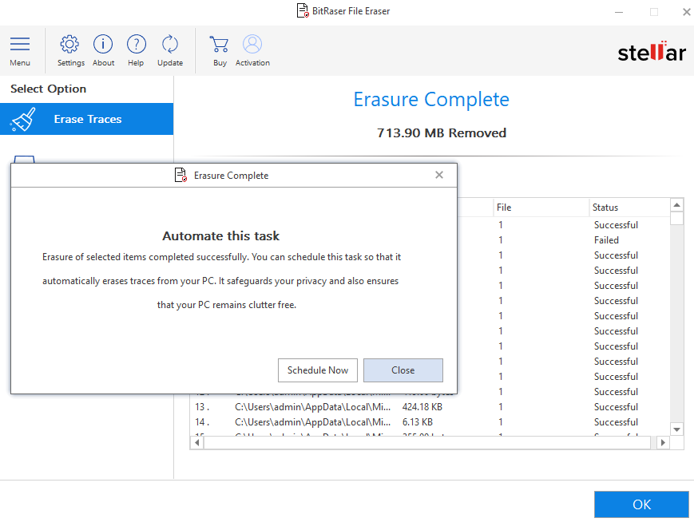Click the Schedule Now button
The height and width of the screenshot is (526, 694).
(x=318, y=370)
